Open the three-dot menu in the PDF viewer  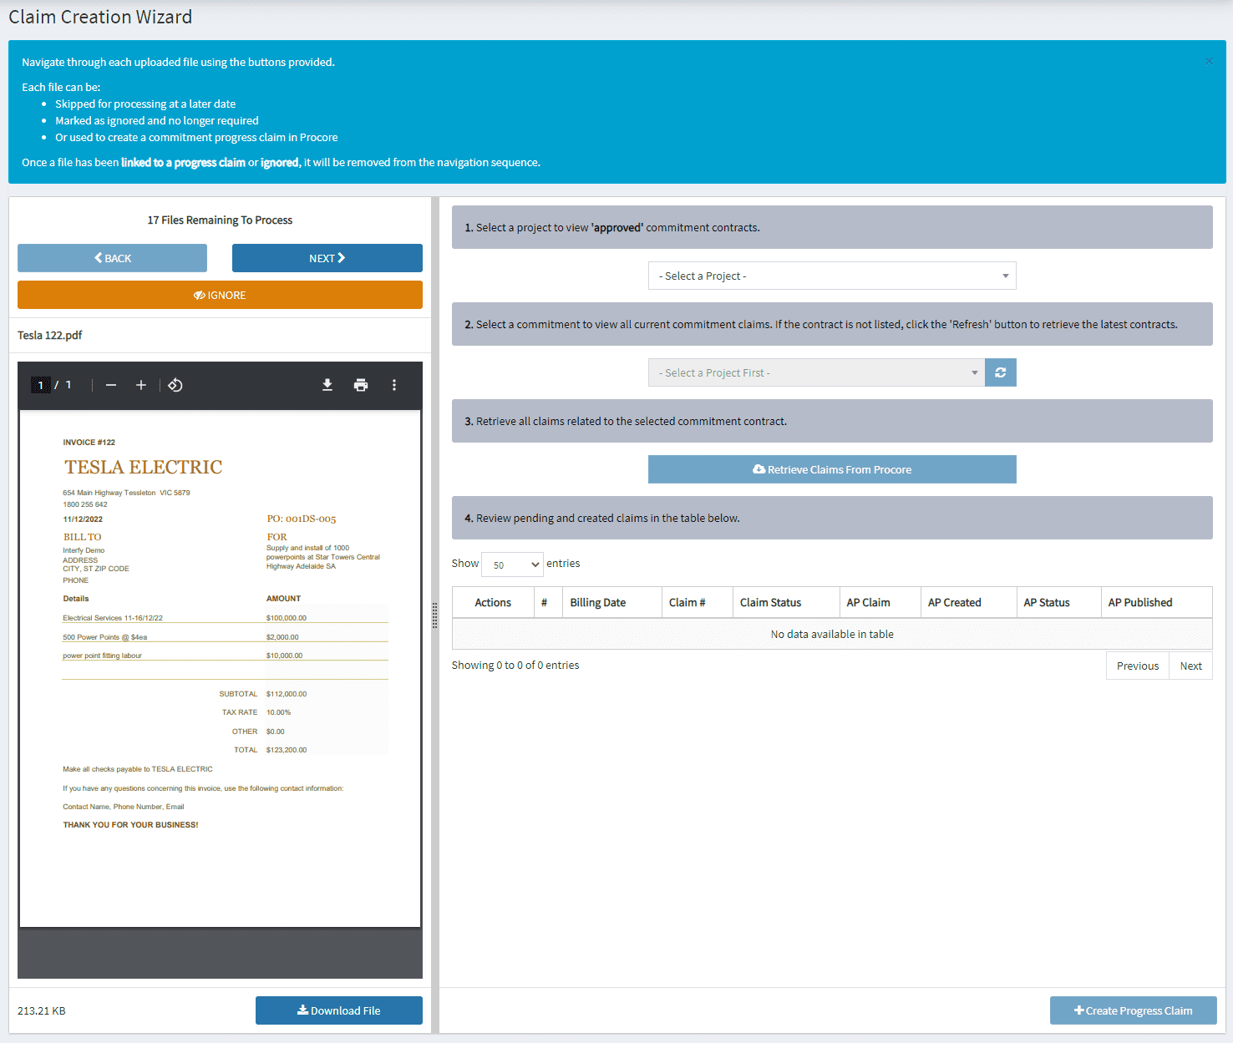tap(393, 385)
